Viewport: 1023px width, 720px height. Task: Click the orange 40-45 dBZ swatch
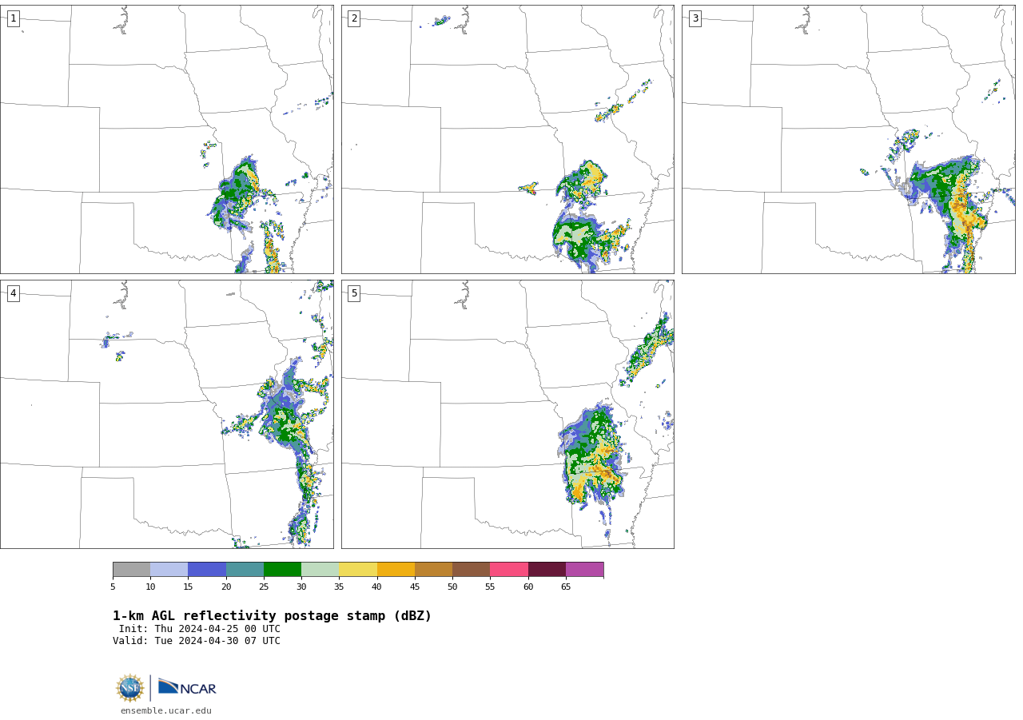click(396, 569)
